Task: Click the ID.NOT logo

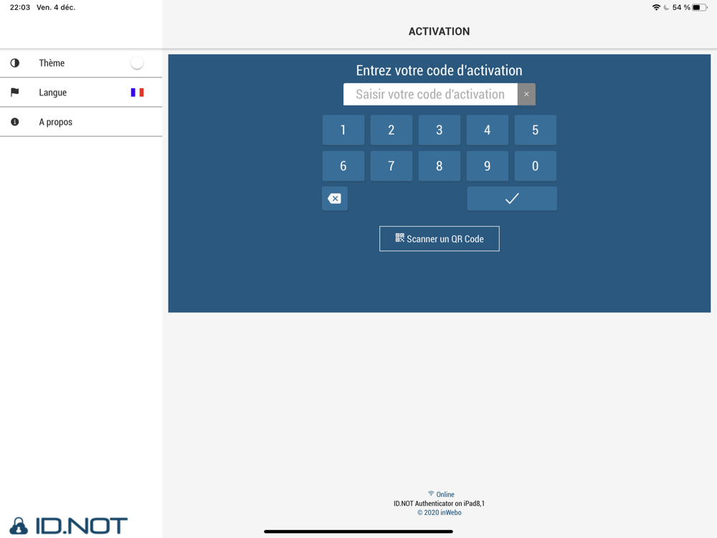Action: point(68,526)
